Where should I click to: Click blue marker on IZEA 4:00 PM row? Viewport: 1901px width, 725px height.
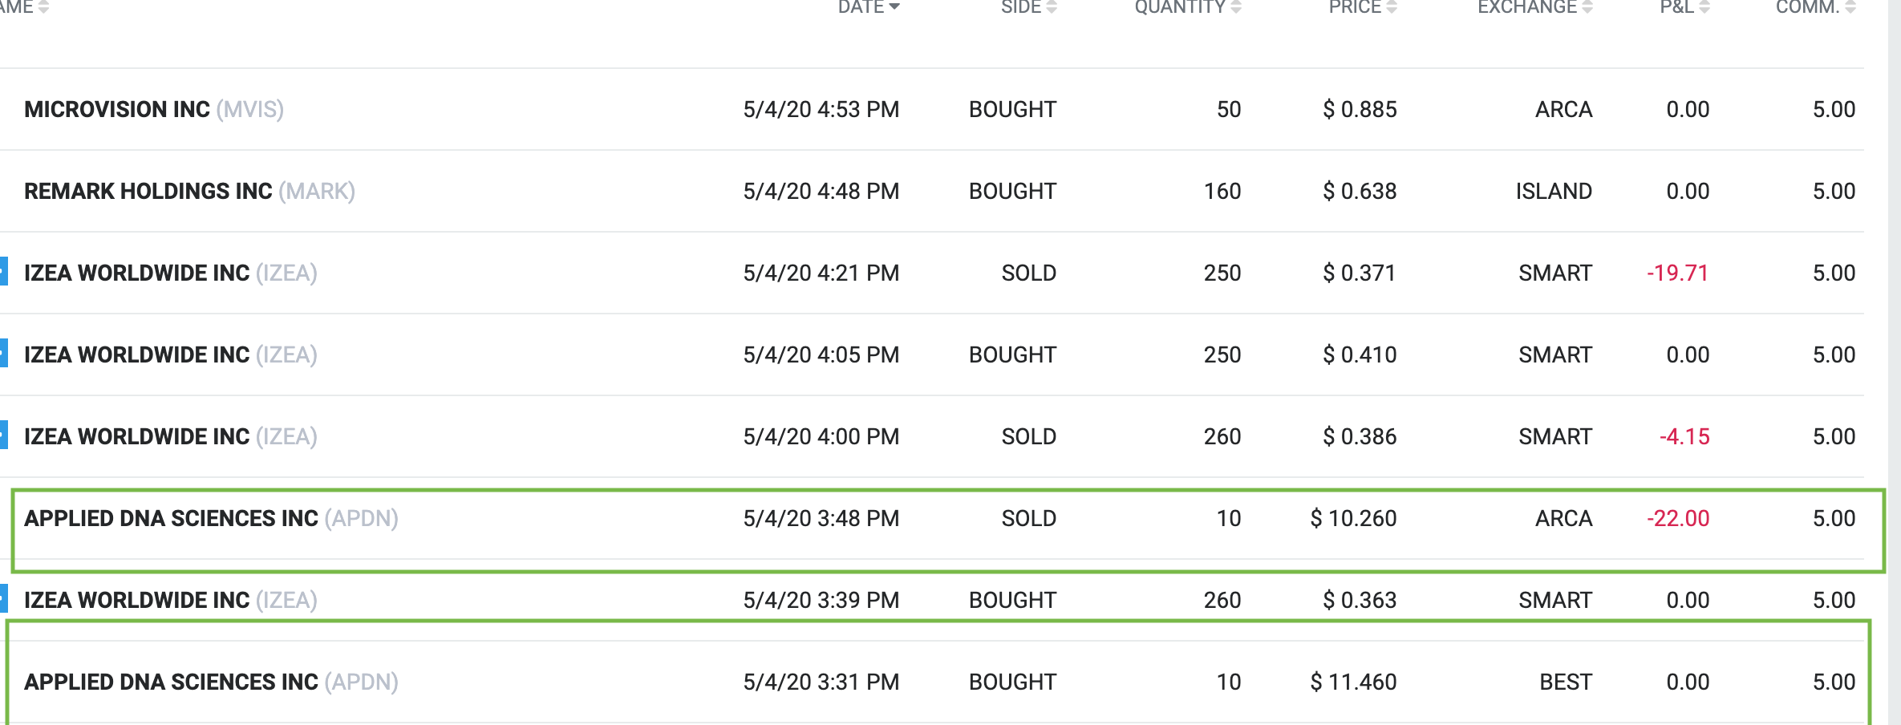point(3,435)
